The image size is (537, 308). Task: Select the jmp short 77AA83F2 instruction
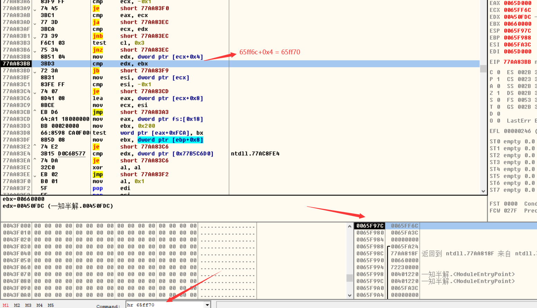(x=130, y=174)
